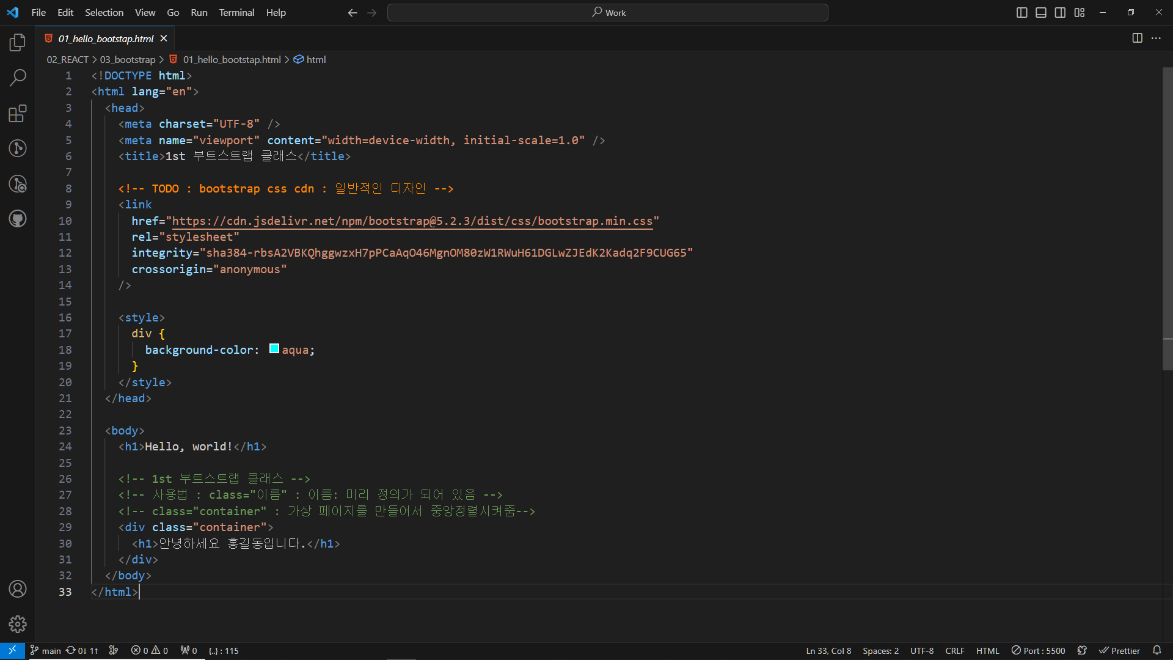Open the Accounts icon
1173x660 pixels.
coord(18,588)
